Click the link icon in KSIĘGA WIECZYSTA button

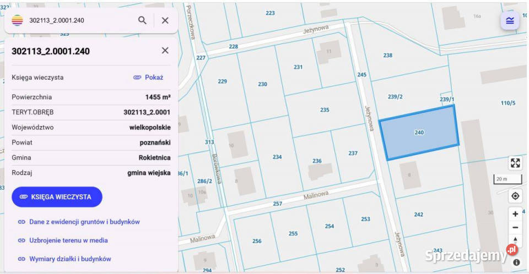point(23,197)
